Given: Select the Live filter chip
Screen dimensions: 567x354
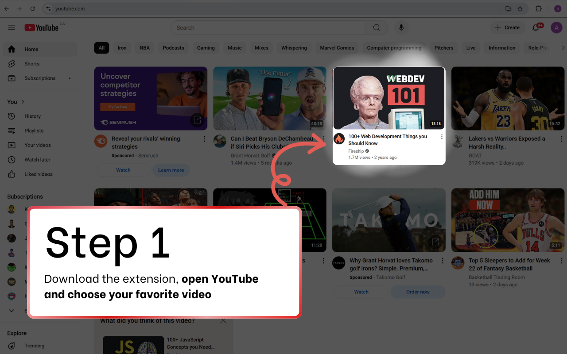Looking at the screenshot, I should pos(471,48).
